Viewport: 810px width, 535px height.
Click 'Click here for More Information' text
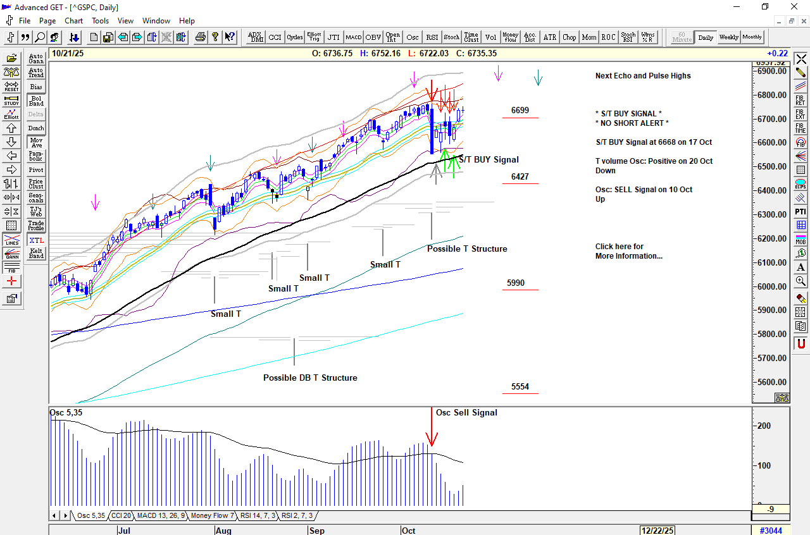point(628,251)
